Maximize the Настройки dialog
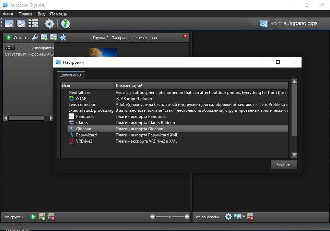This screenshot has height=231, width=330. tap(278, 62)
